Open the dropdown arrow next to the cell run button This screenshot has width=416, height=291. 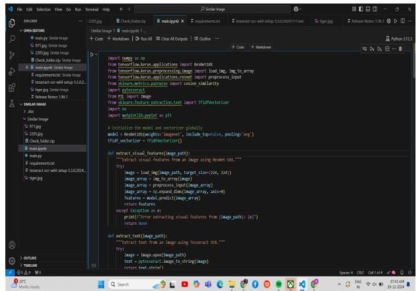pos(96,55)
